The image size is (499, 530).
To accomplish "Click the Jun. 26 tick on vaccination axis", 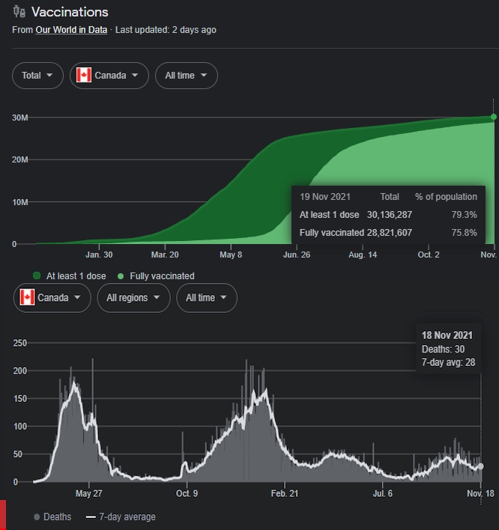I will click(297, 255).
